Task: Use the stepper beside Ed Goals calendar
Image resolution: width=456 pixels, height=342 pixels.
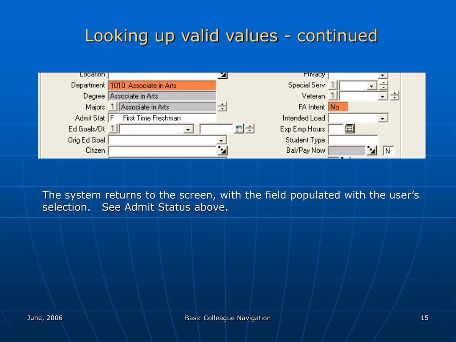Action: pos(250,129)
